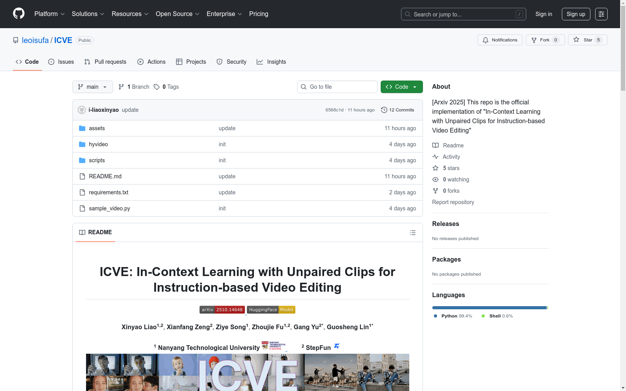Viewport: 626px width, 391px height.
Task: Click the requirements.txt file icon
Action: (x=82, y=192)
